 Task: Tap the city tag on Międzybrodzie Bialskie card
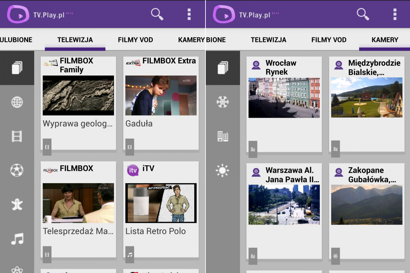[335, 149]
